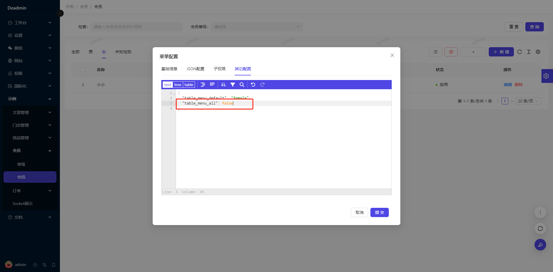
Task: Click the sort contents icon in editor
Action: coord(223,85)
